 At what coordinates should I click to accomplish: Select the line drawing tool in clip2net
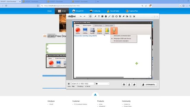click(110, 16)
